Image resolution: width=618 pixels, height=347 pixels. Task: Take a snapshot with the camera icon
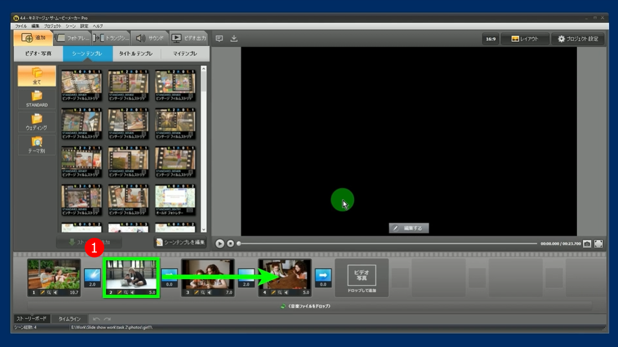[x=587, y=243]
